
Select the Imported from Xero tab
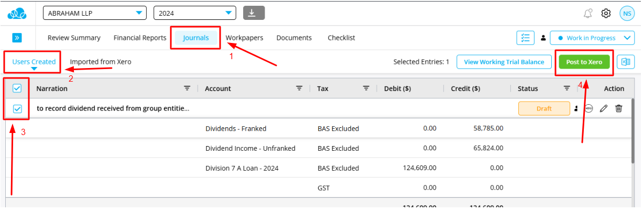click(101, 62)
